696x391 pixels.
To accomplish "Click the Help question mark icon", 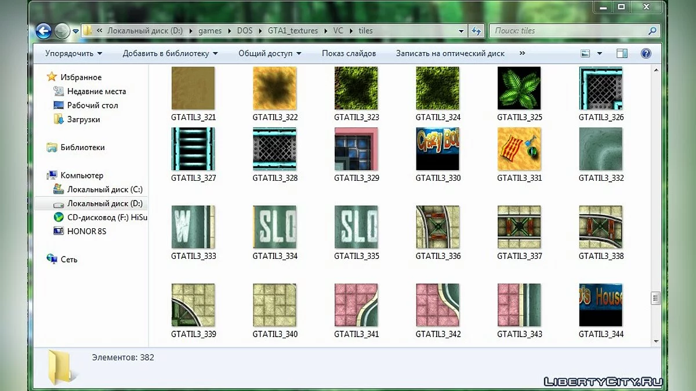I will [x=646, y=53].
